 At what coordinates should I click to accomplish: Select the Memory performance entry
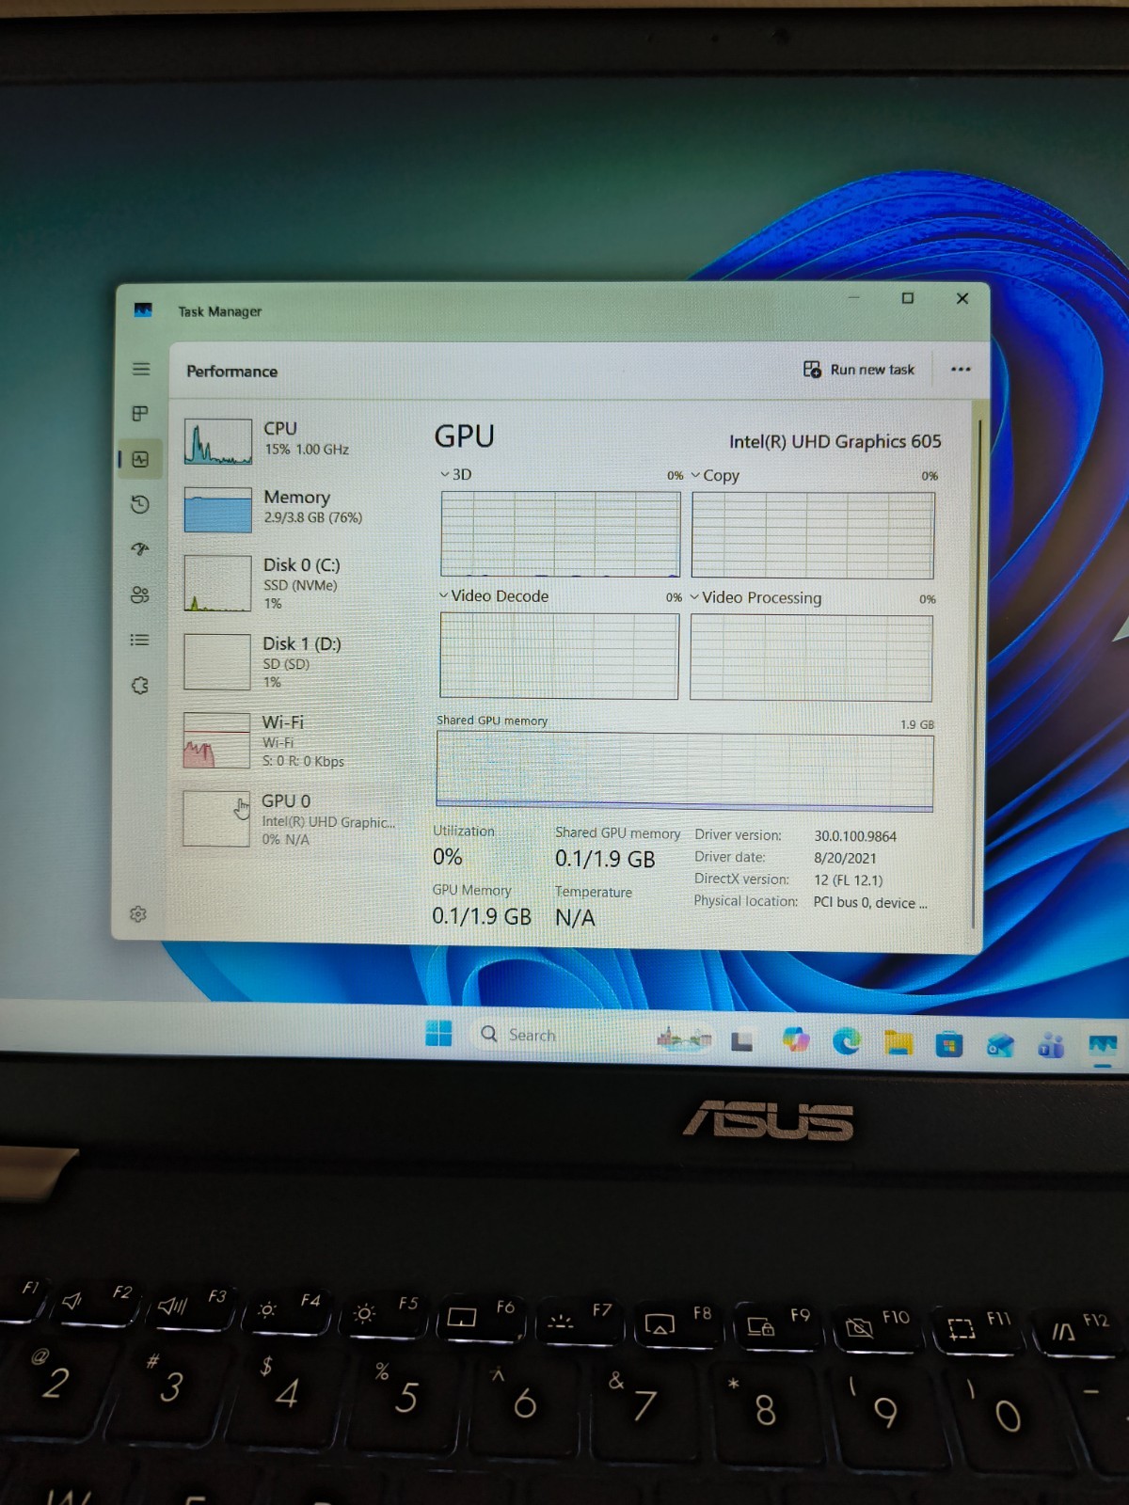294,509
